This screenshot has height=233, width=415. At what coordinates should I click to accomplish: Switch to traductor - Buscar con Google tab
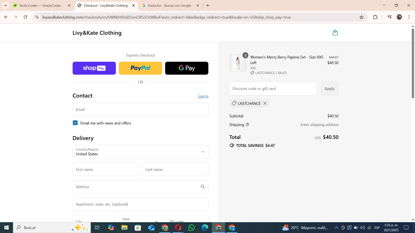(169, 6)
